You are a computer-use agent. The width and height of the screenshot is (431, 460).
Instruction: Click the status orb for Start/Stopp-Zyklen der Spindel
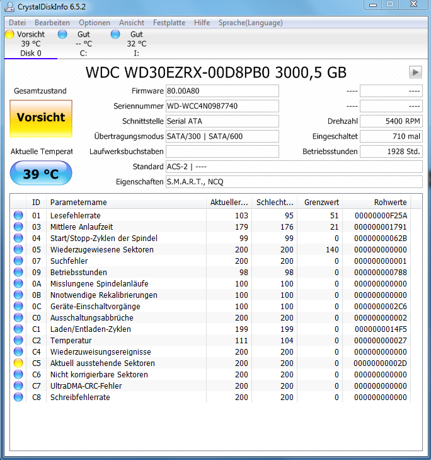18,239
